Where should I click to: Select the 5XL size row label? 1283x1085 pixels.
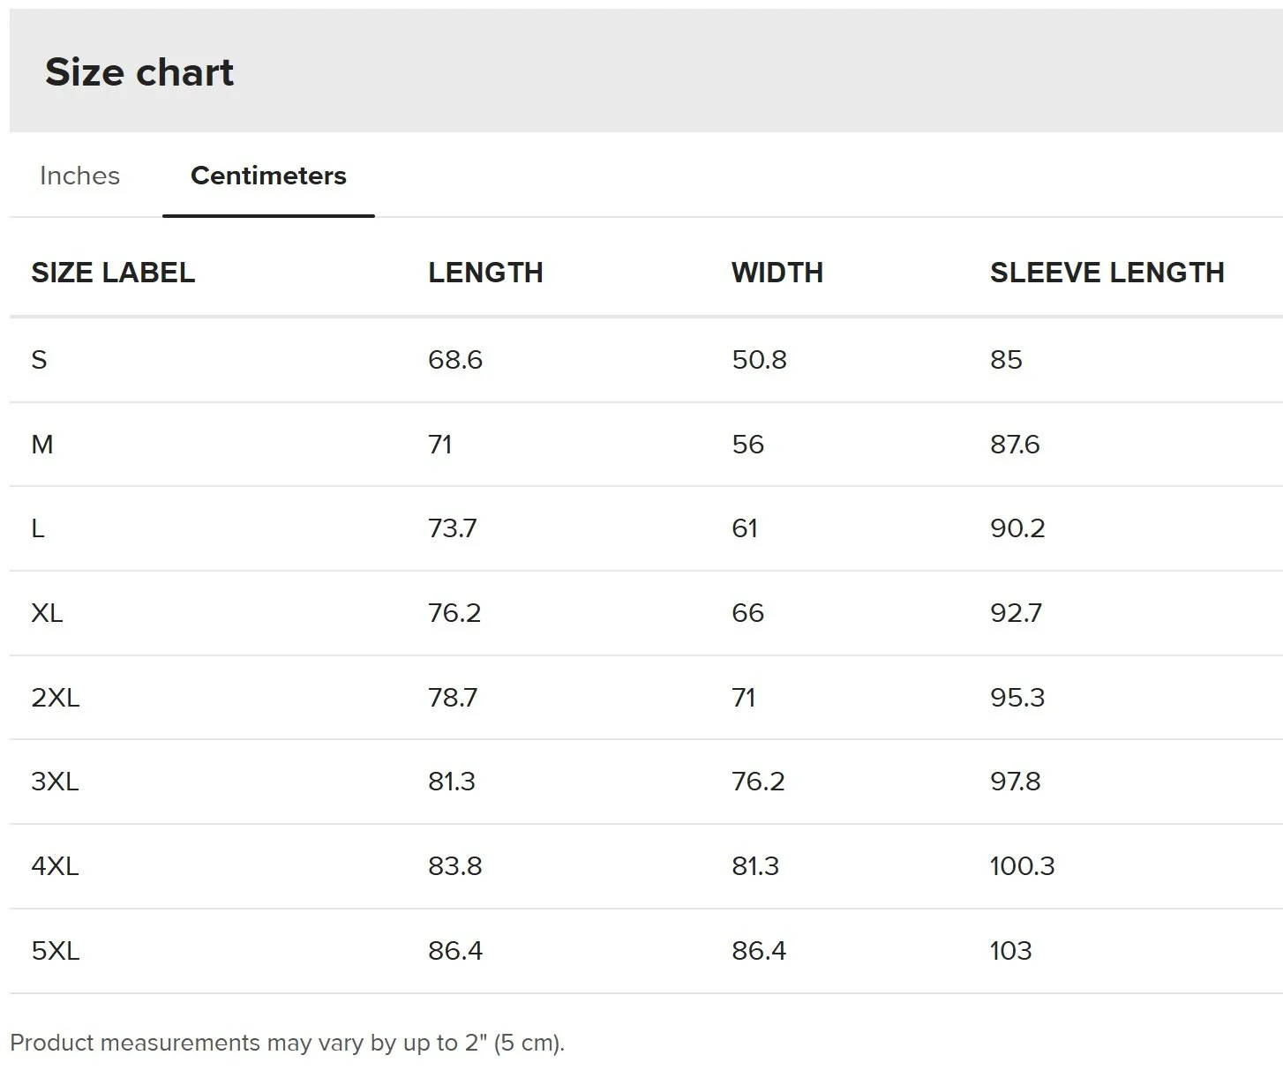point(55,951)
